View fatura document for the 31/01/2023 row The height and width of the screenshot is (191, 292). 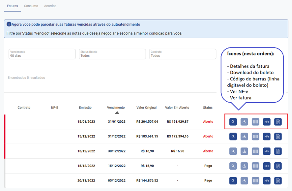tap(278, 122)
